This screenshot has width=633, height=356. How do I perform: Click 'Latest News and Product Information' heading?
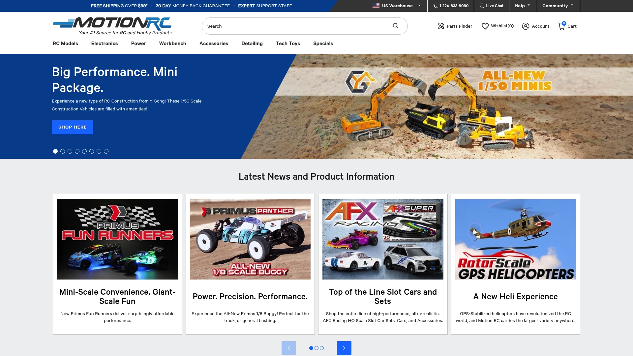[x=316, y=177]
